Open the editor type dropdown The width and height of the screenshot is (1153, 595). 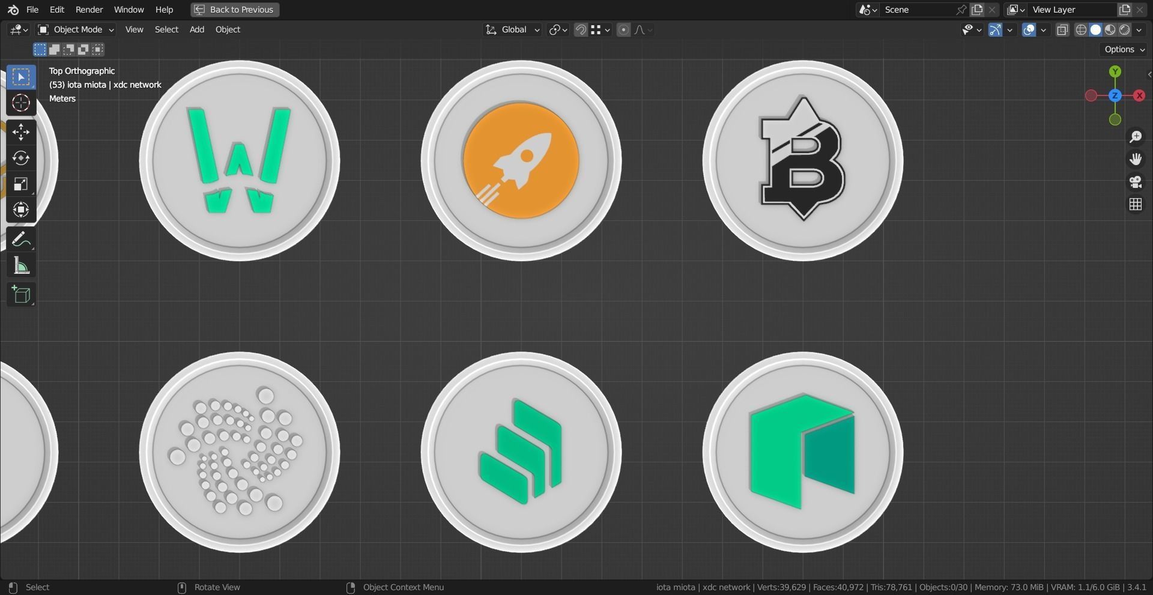pos(19,29)
